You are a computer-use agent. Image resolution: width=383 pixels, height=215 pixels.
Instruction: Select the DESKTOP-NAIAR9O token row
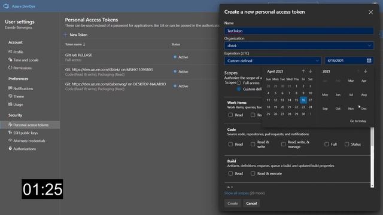(x=139, y=86)
